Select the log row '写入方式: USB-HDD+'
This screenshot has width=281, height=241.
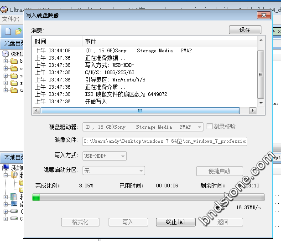pos(145,65)
